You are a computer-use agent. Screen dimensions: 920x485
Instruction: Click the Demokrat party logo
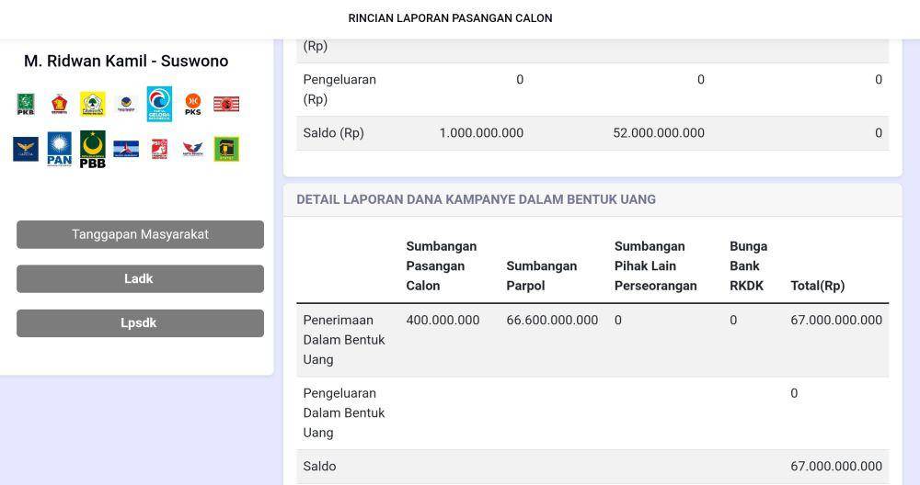click(x=126, y=149)
